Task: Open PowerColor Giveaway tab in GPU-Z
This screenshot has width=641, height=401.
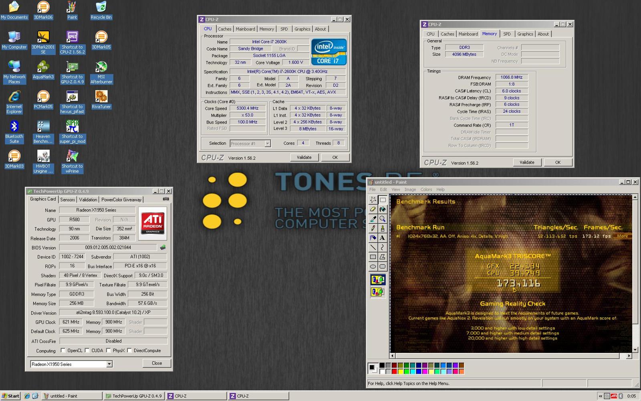Action: point(121,200)
